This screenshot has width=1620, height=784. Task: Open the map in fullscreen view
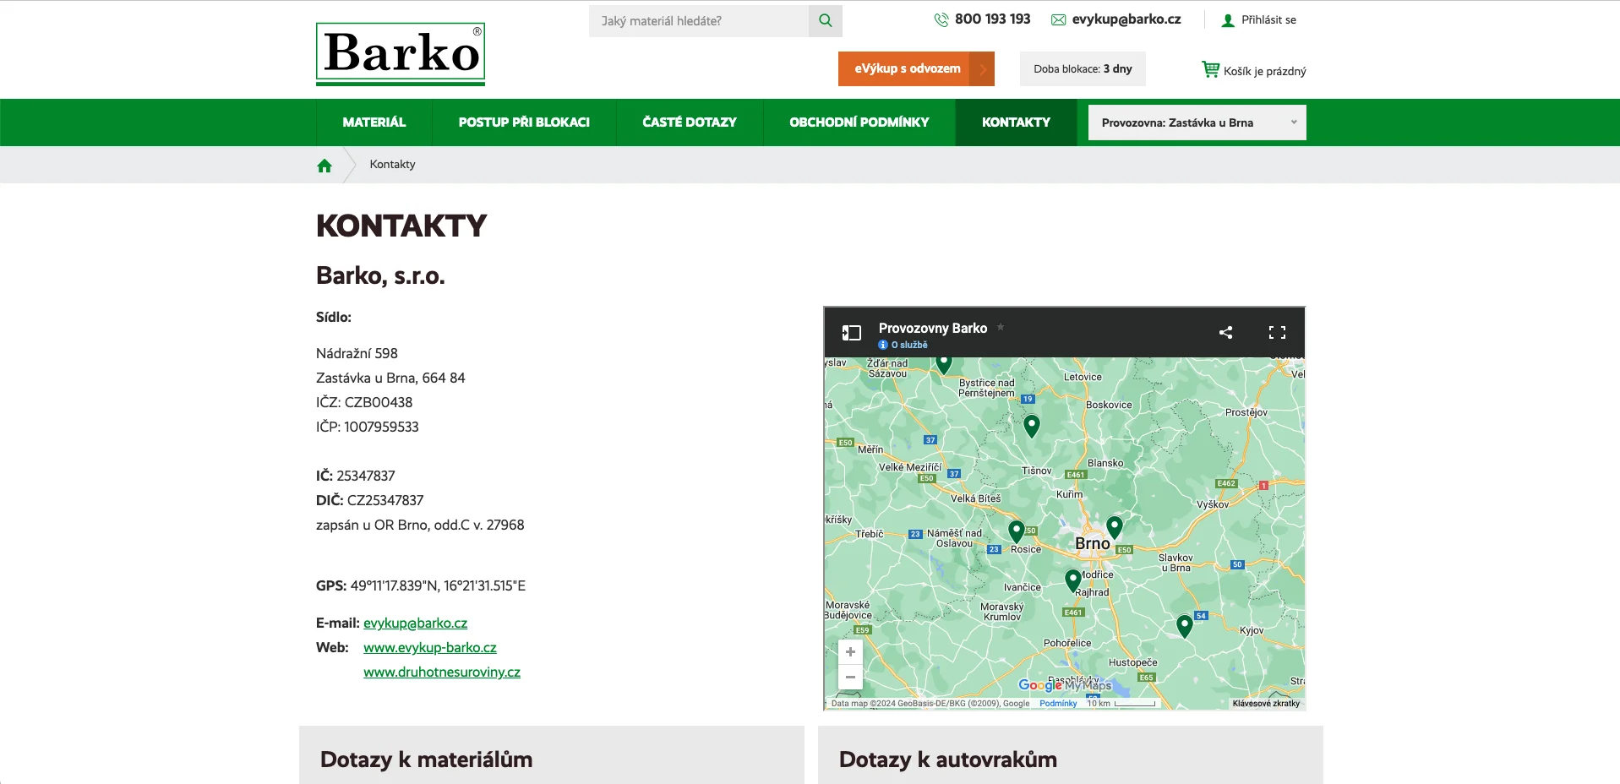[1277, 333]
